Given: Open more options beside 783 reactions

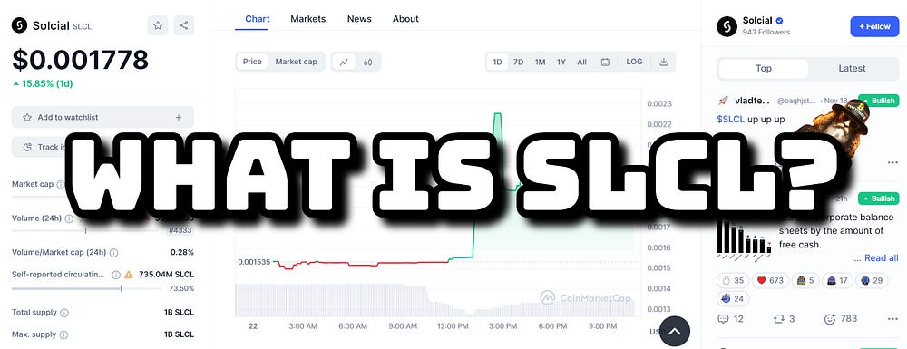Looking at the screenshot, I should pos(892,319).
